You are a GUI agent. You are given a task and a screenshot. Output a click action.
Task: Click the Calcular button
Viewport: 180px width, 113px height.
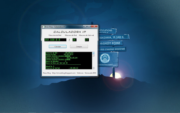58,47
